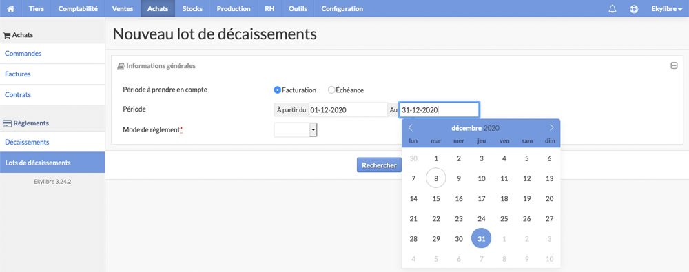689x272 pixels.
Task: Open Factures in the sidebar
Action: pos(52,74)
